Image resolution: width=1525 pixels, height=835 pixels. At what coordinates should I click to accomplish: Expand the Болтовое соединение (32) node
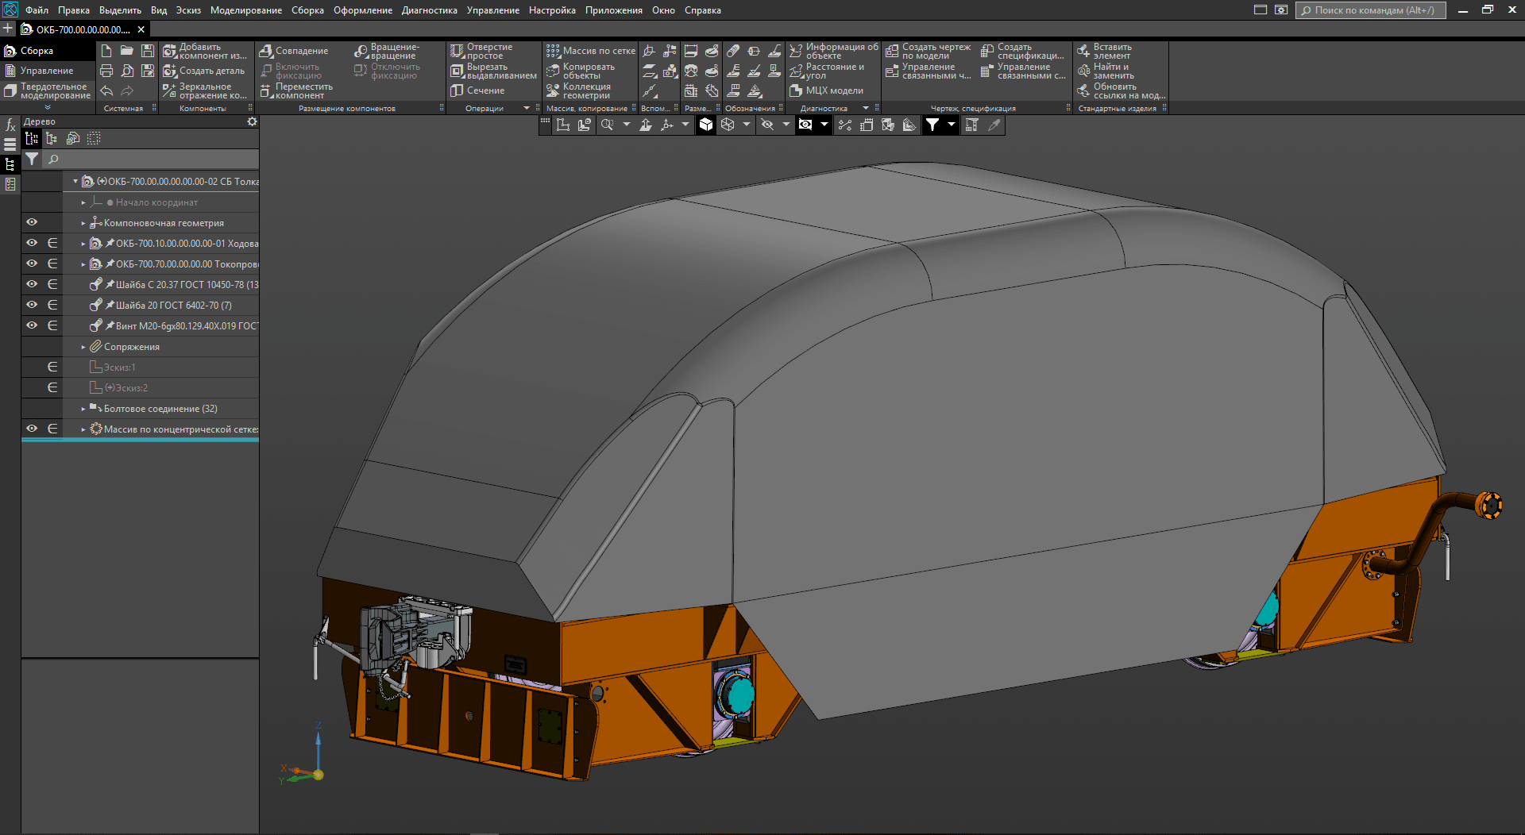coord(83,409)
